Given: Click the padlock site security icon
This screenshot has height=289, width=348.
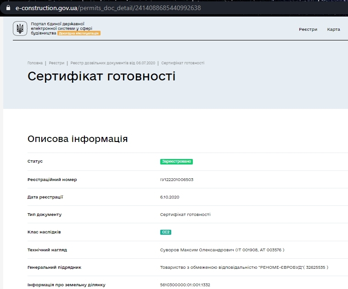Looking at the screenshot, I should 8,8.
